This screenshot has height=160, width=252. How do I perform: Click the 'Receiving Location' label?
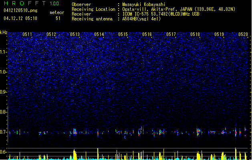(x=93, y=9)
